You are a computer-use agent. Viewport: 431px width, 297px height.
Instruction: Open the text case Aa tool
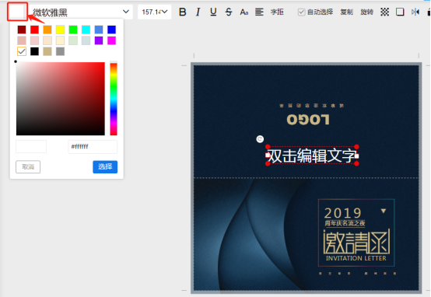(x=244, y=12)
